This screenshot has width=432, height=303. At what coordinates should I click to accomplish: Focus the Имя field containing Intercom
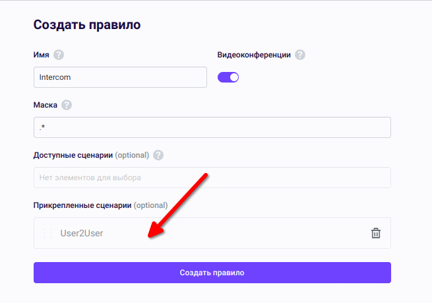(120, 77)
